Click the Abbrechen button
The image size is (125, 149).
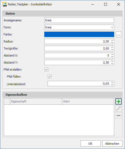(112, 144)
